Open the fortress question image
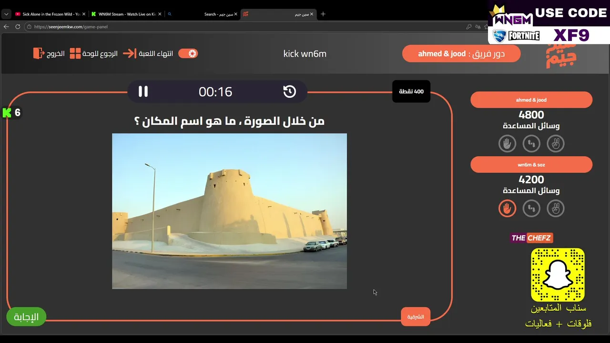This screenshot has width=610, height=343. point(229,211)
